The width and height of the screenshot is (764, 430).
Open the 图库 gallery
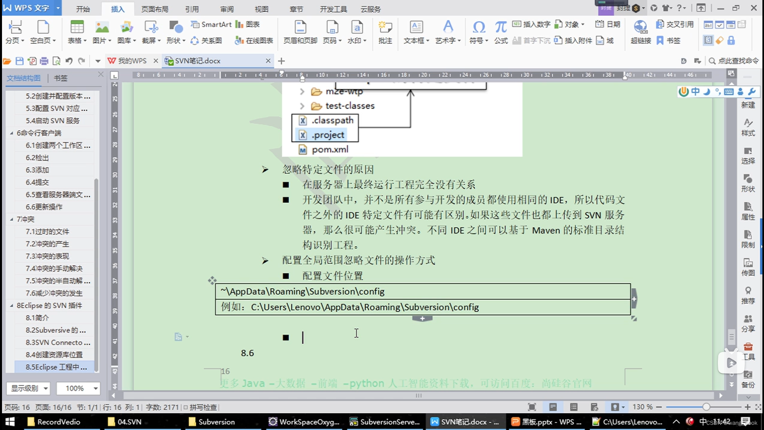point(127,32)
